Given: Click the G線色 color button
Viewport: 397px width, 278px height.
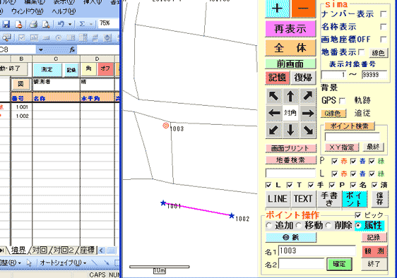Looking at the screenshot, I should pos(333,114).
